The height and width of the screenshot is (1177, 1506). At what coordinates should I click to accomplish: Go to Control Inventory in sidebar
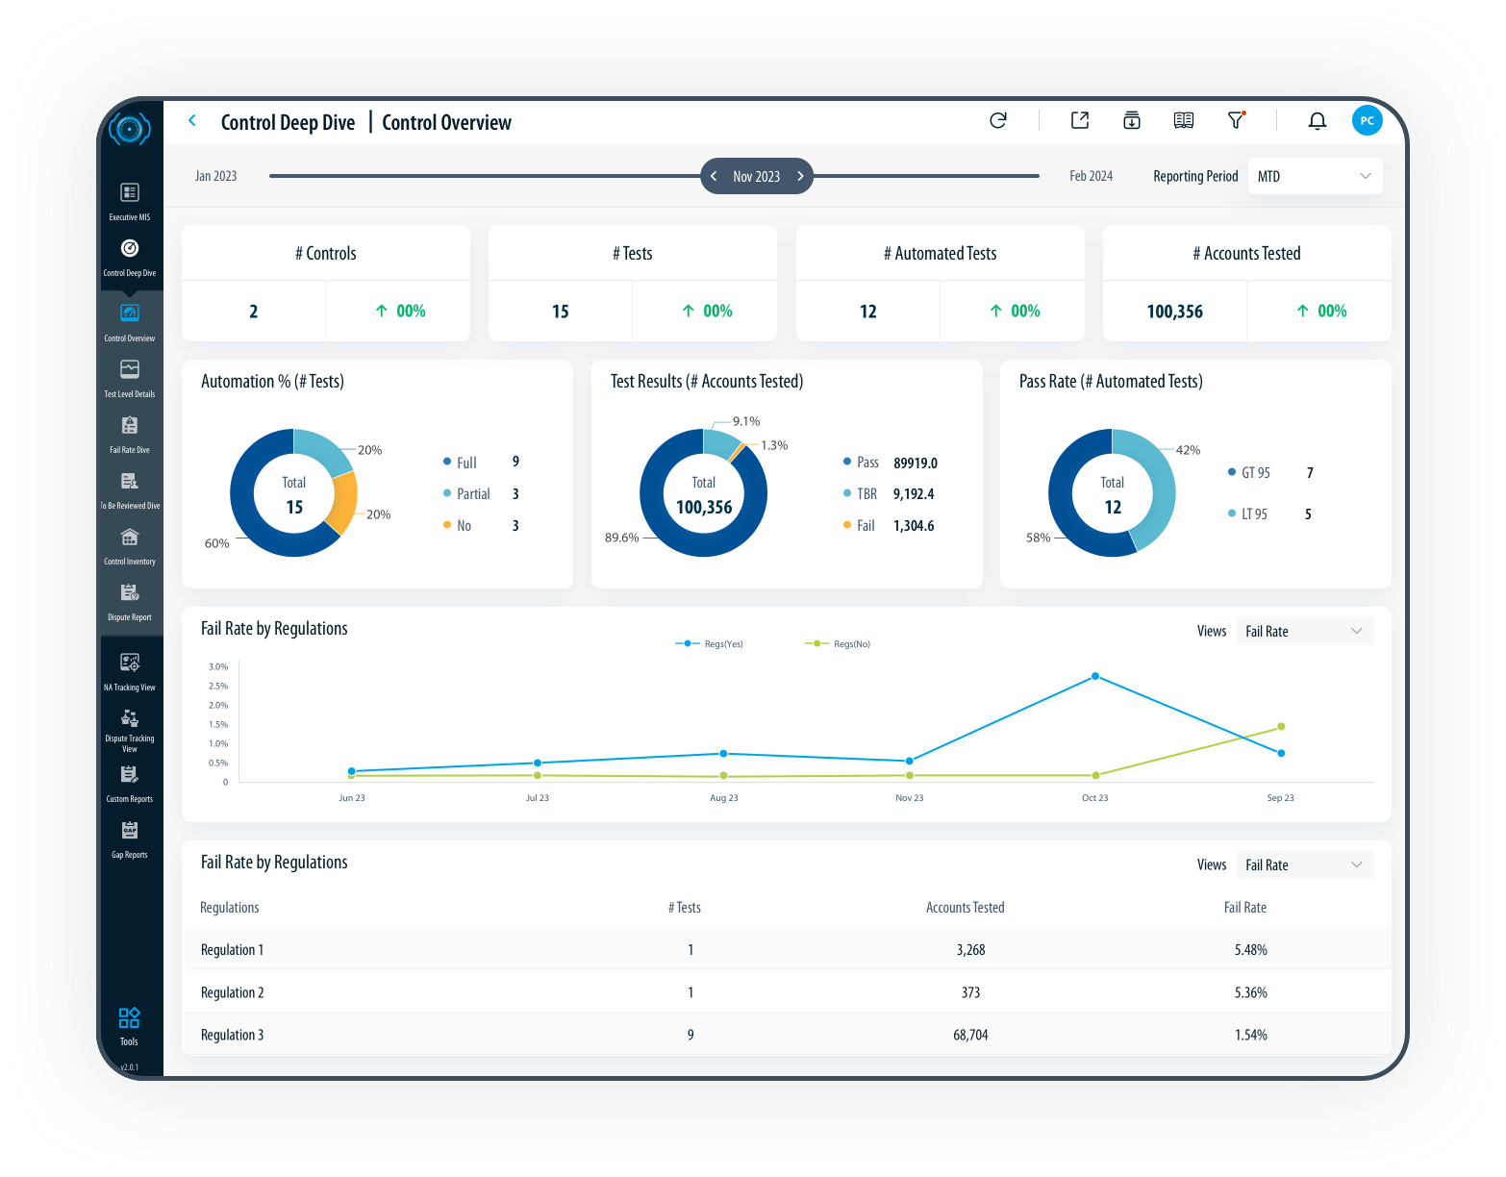pyautogui.click(x=130, y=544)
